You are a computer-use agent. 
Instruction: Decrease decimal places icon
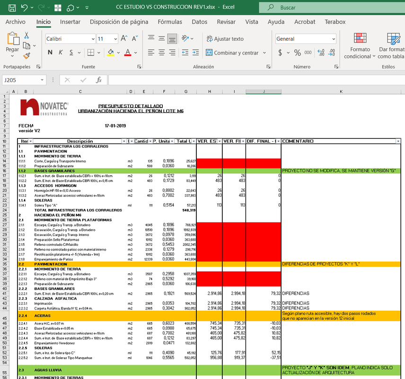click(332, 53)
